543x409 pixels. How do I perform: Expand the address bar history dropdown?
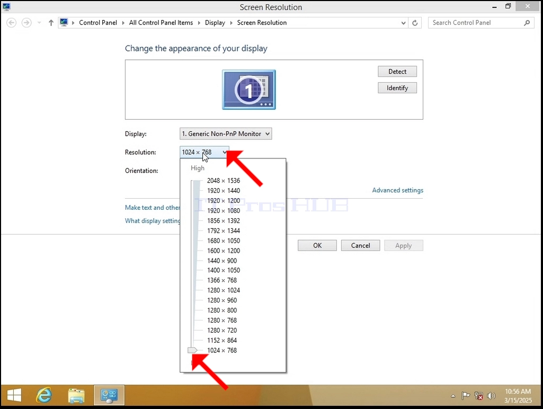(404, 23)
